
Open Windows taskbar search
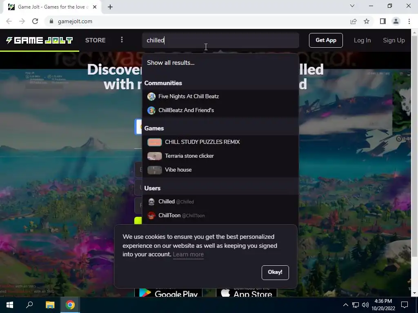click(x=29, y=305)
